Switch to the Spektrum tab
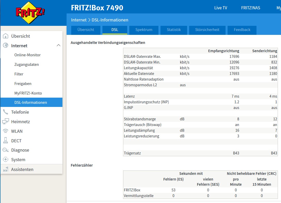Viewport: 281px width, 203px height. point(144,30)
